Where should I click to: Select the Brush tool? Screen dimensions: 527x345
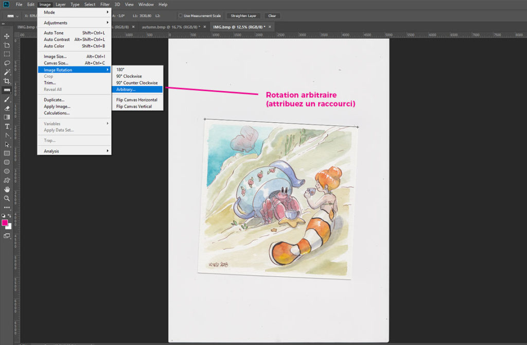tap(7, 99)
